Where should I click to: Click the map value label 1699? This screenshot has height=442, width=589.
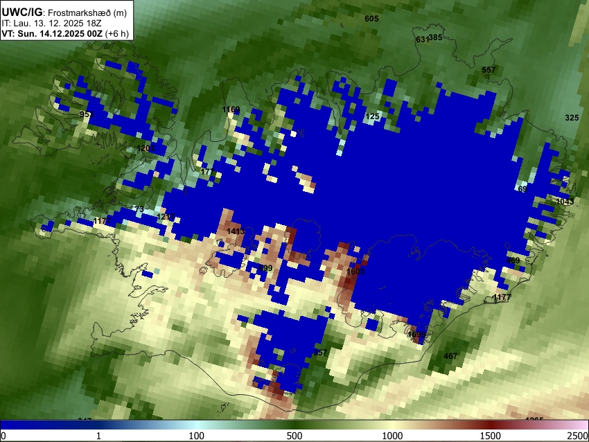pos(416,334)
